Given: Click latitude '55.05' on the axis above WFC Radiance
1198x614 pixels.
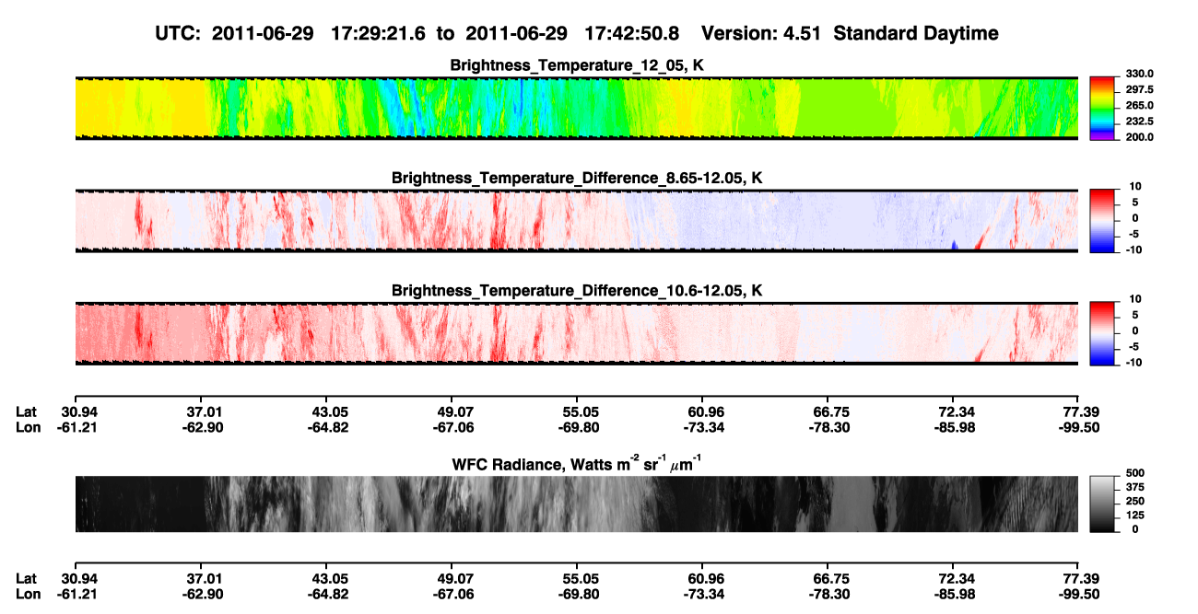Looking at the screenshot, I should pos(581,411).
